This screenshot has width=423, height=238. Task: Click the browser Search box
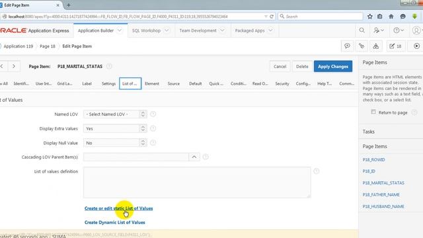click(321, 17)
